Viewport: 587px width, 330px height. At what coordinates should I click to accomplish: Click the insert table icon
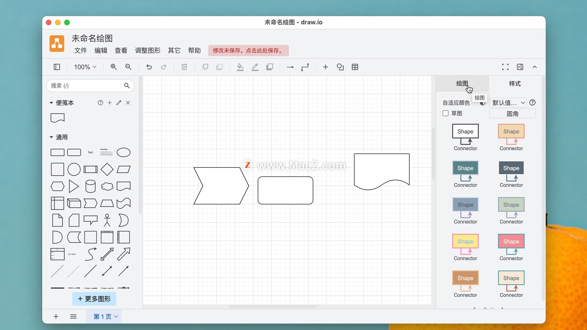355,67
